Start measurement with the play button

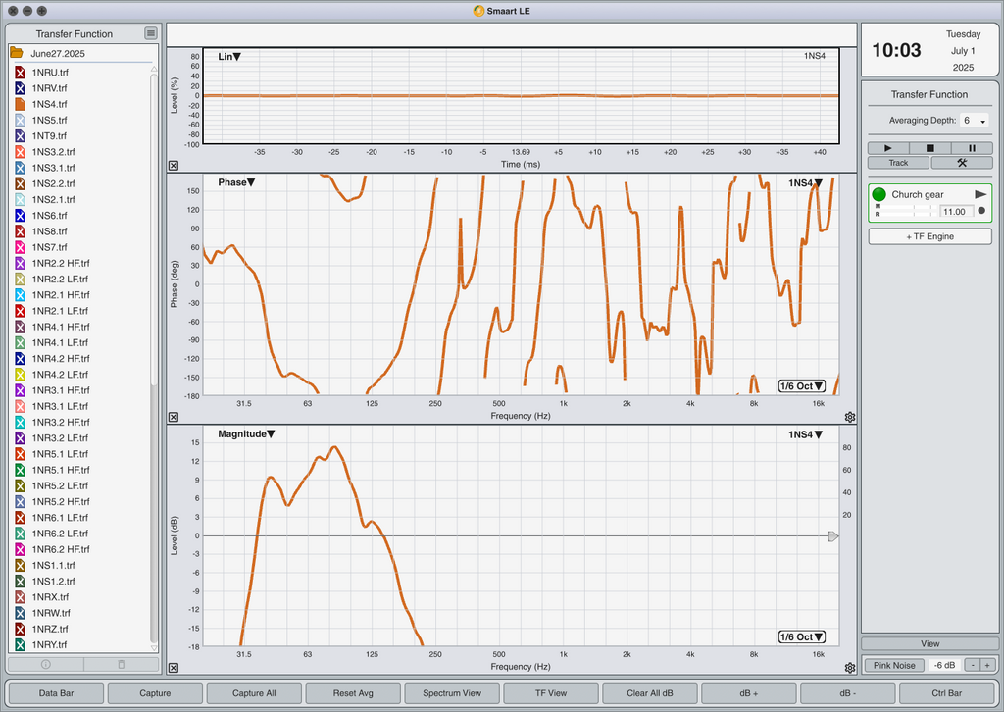[x=888, y=148]
